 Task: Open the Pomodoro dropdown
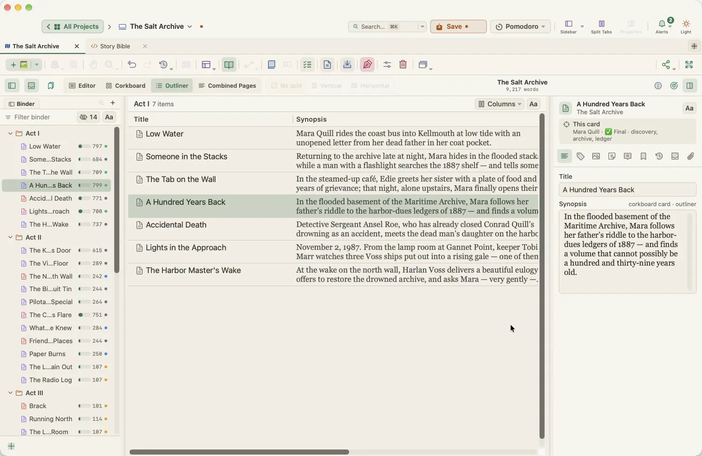[x=520, y=26]
